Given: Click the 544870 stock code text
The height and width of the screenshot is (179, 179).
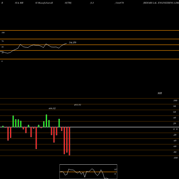Looking at the screenshot, I should [120, 3].
